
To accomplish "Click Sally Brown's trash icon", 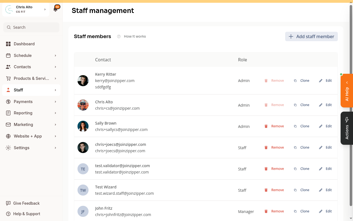I will 266,126.
